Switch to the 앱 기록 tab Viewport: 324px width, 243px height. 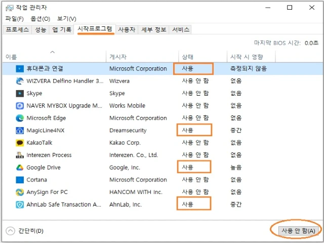click(x=62, y=29)
